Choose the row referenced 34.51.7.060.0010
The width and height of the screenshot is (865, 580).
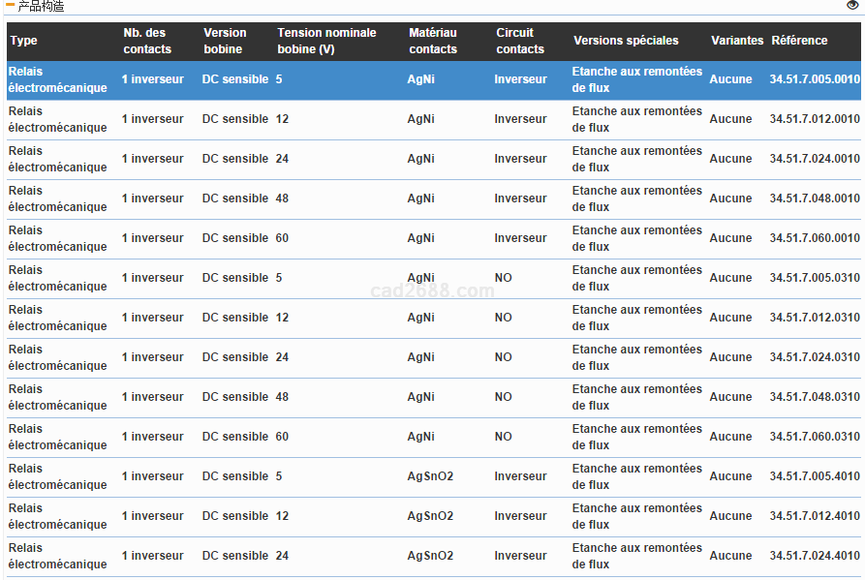pyautogui.click(x=814, y=238)
